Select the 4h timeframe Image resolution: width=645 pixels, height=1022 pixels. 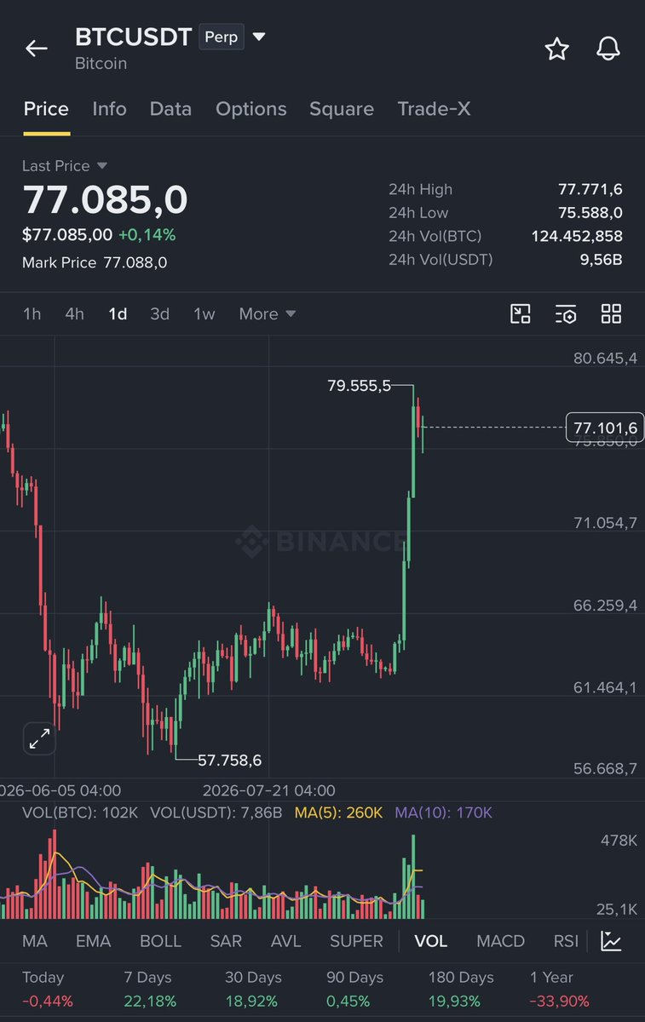pyautogui.click(x=74, y=313)
